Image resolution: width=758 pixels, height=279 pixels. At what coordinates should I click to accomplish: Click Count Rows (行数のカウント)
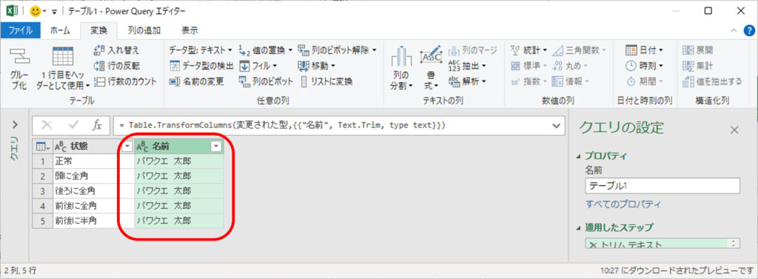(x=125, y=81)
